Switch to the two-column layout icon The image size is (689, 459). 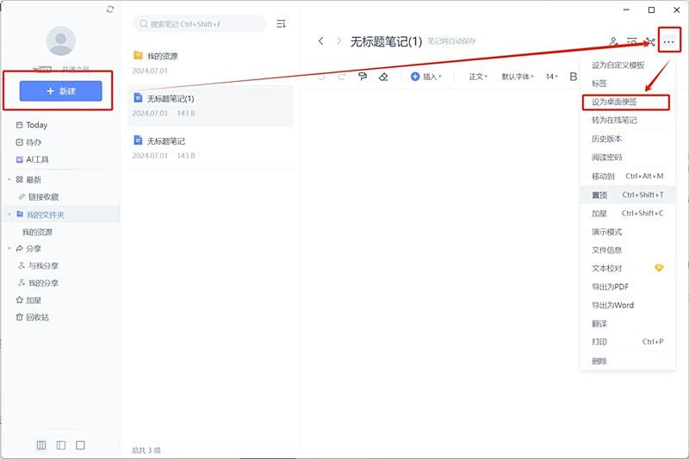61,445
